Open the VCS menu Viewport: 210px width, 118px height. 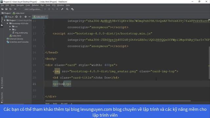coord(53,5)
